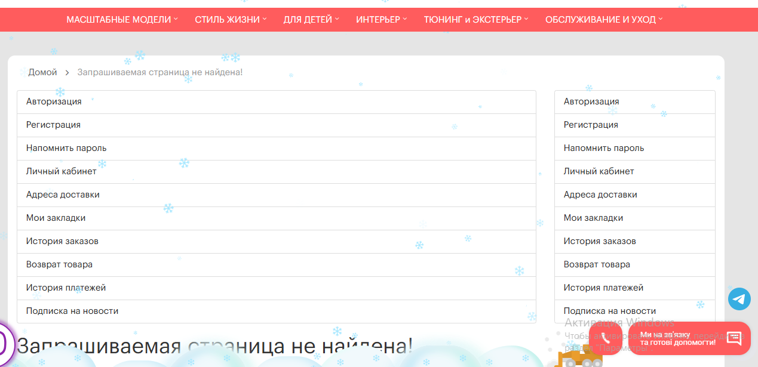The height and width of the screenshot is (367, 758).
Task: Click Подписка на новости in the narrow right sidebar
Action: [635, 312]
